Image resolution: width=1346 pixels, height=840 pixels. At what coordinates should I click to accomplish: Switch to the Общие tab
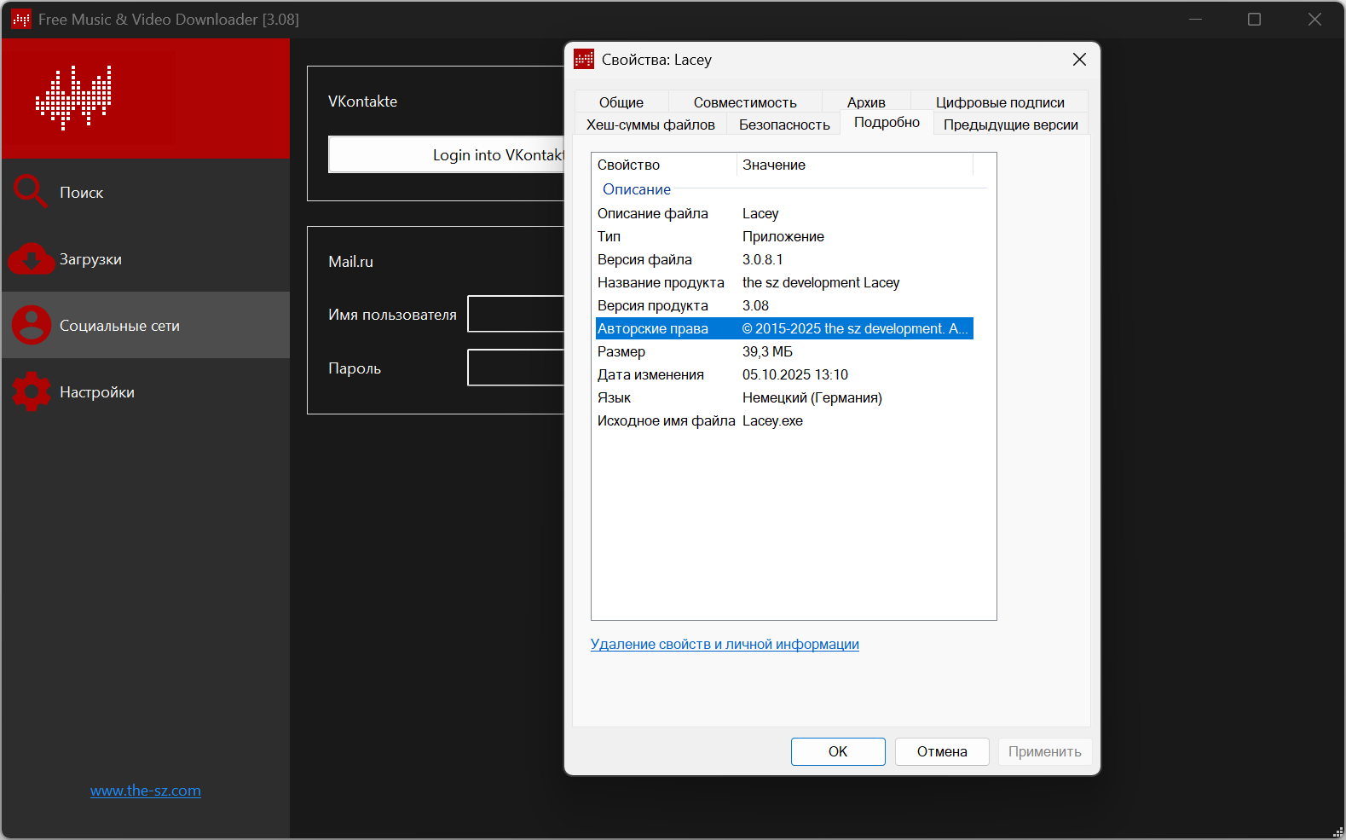click(621, 102)
